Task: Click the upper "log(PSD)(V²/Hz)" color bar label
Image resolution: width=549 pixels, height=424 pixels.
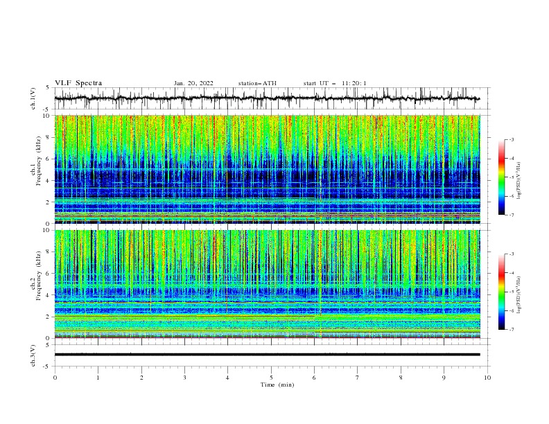Action: pyautogui.click(x=518, y=181)
